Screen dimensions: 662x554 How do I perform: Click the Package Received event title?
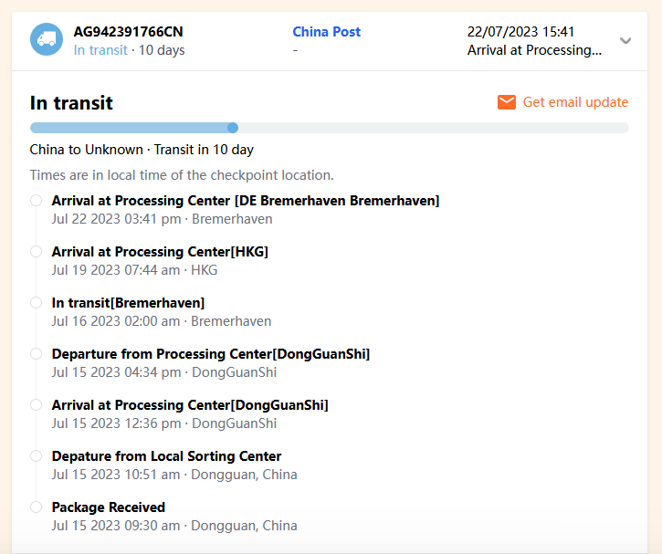(109, 507)
